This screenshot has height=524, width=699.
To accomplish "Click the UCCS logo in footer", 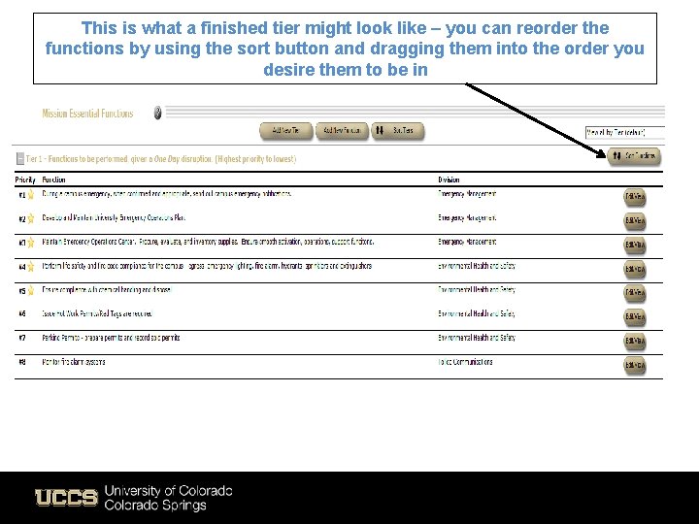I will click(66, 497).
